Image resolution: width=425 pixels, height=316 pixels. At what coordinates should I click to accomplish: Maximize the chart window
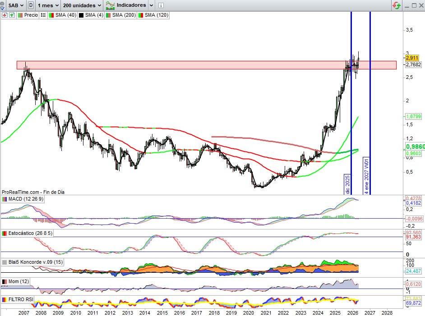click(414, 5)
